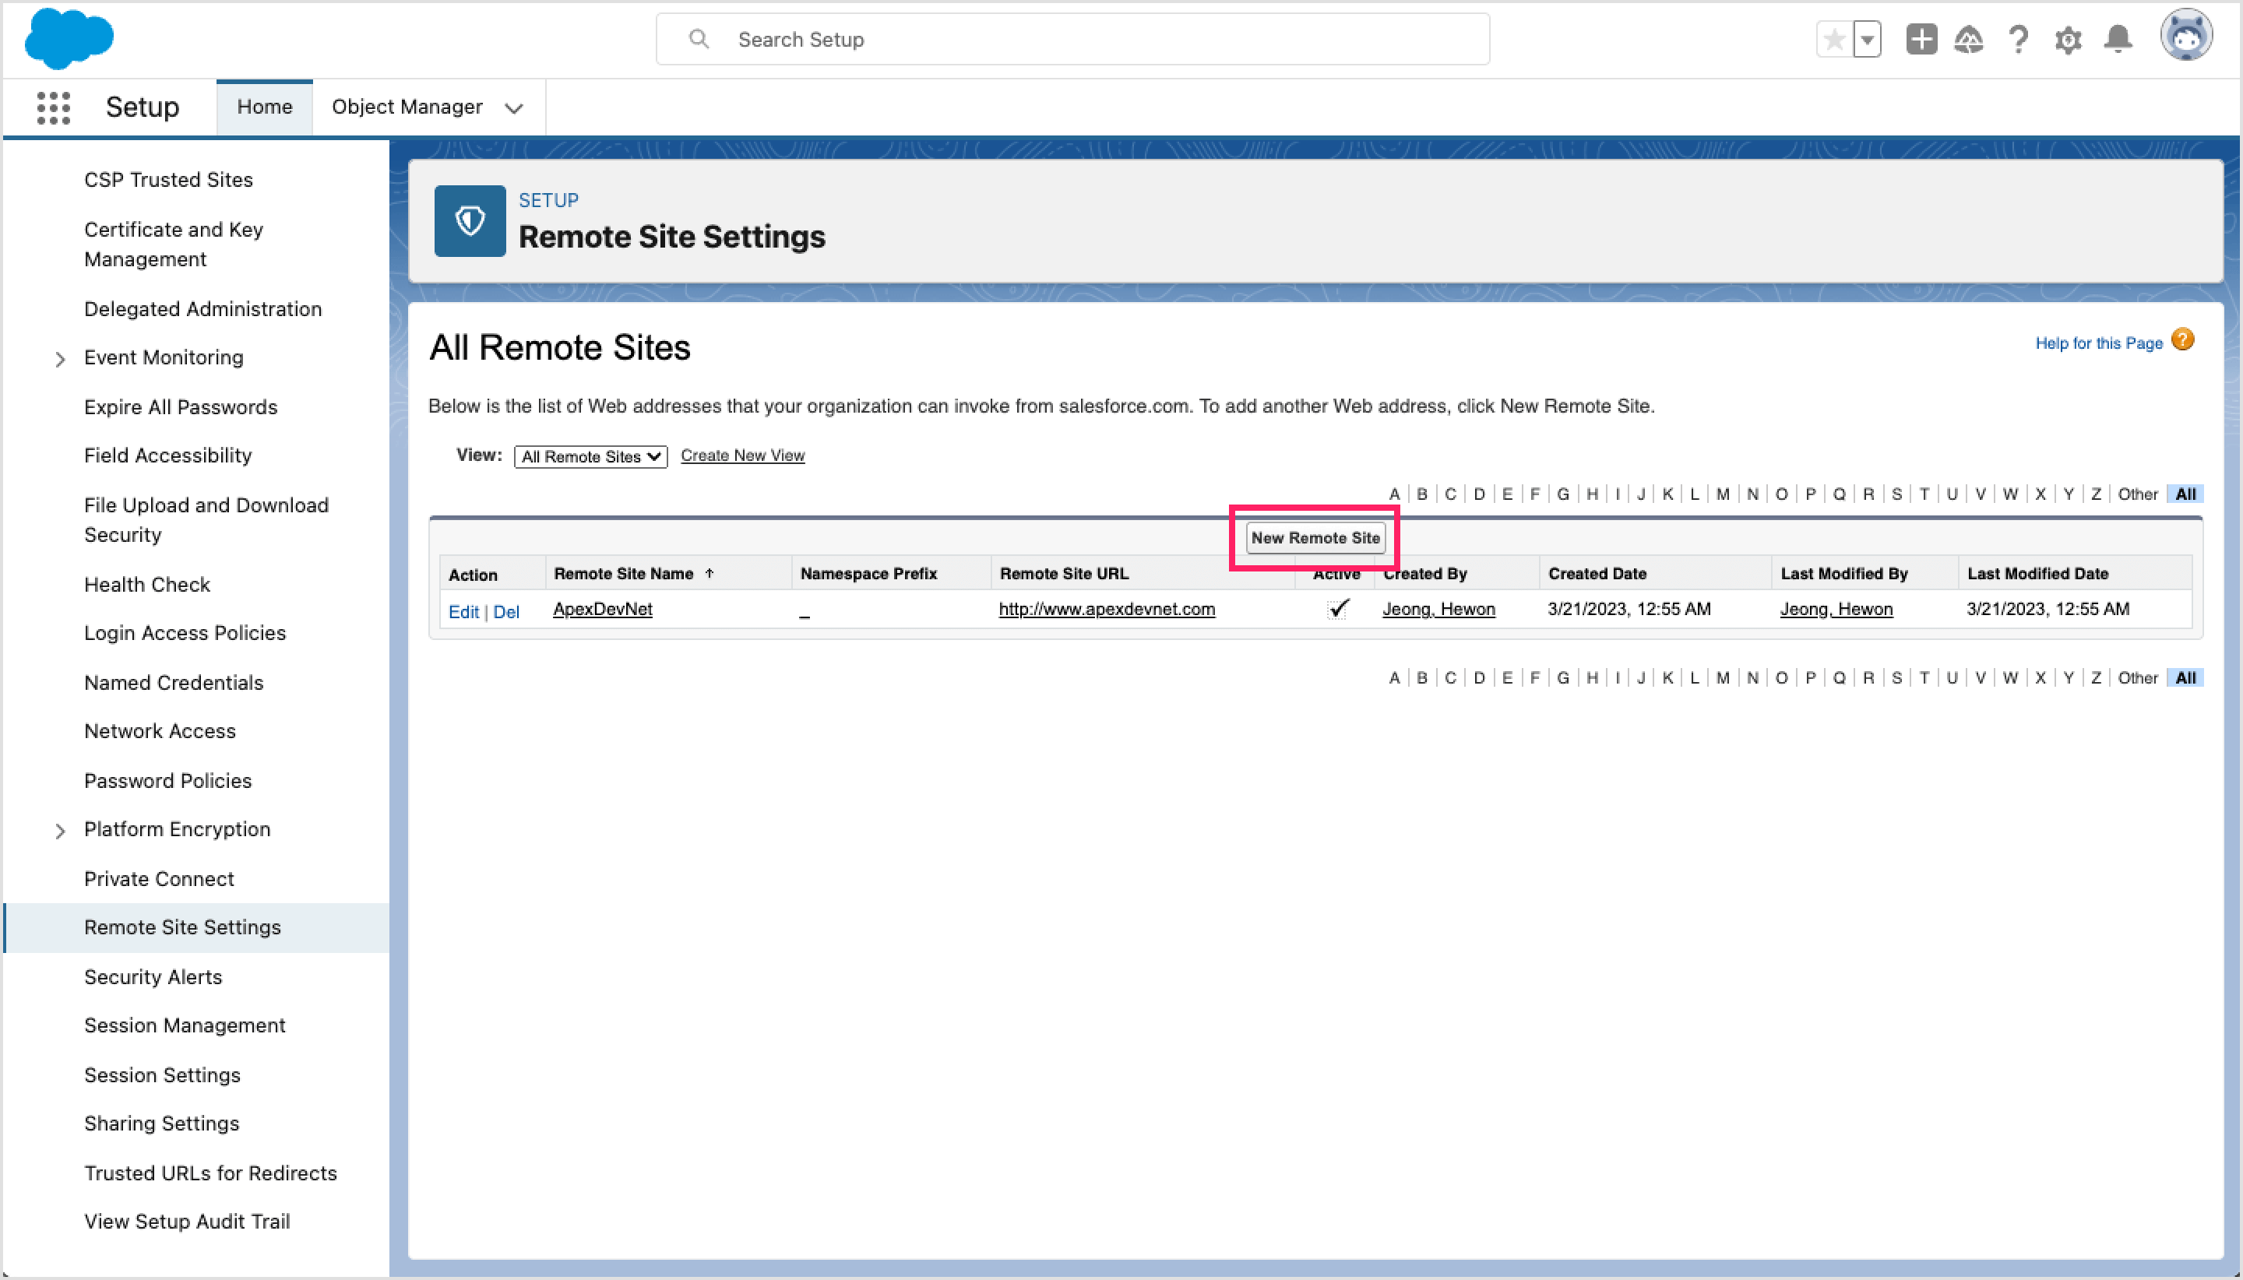
Task: Open the All Remote Sites view dropdown
Action: pos(589,455)
